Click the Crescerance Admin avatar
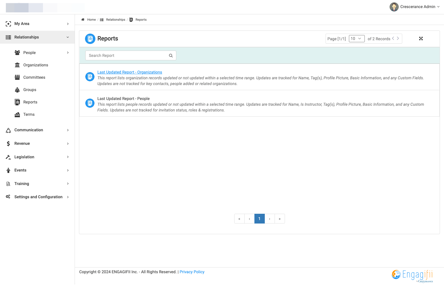The height and width of the screenshot is (285, 444). [394, 7]
